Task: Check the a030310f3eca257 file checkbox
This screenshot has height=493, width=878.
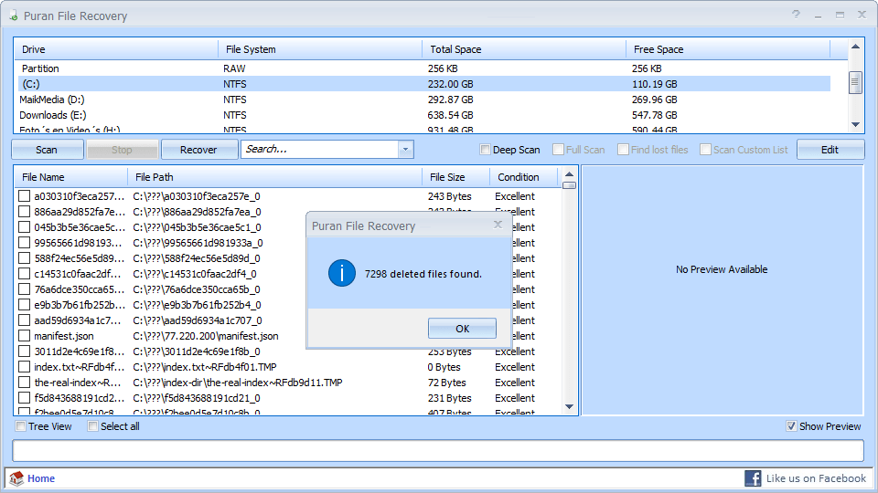Action: click(24, 196)
